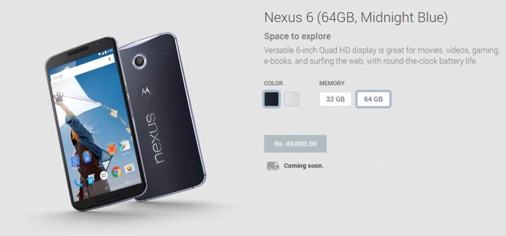
Task: Click the Google search bar on the phone
Action: 82,69
